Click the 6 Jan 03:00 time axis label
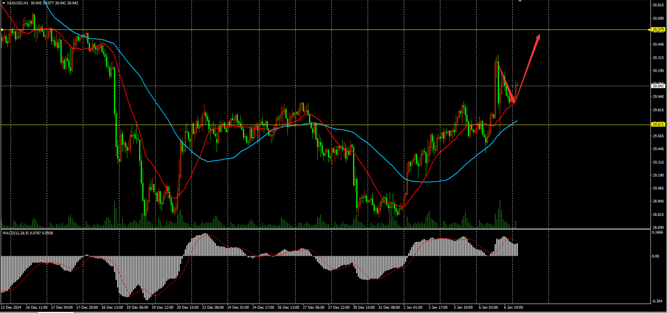The height and width of the screenshot is (313, 667). 488,307
